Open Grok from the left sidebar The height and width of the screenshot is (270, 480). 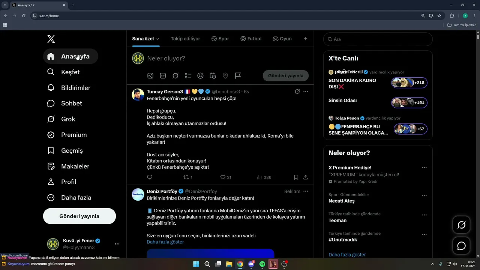coord(61,119)
